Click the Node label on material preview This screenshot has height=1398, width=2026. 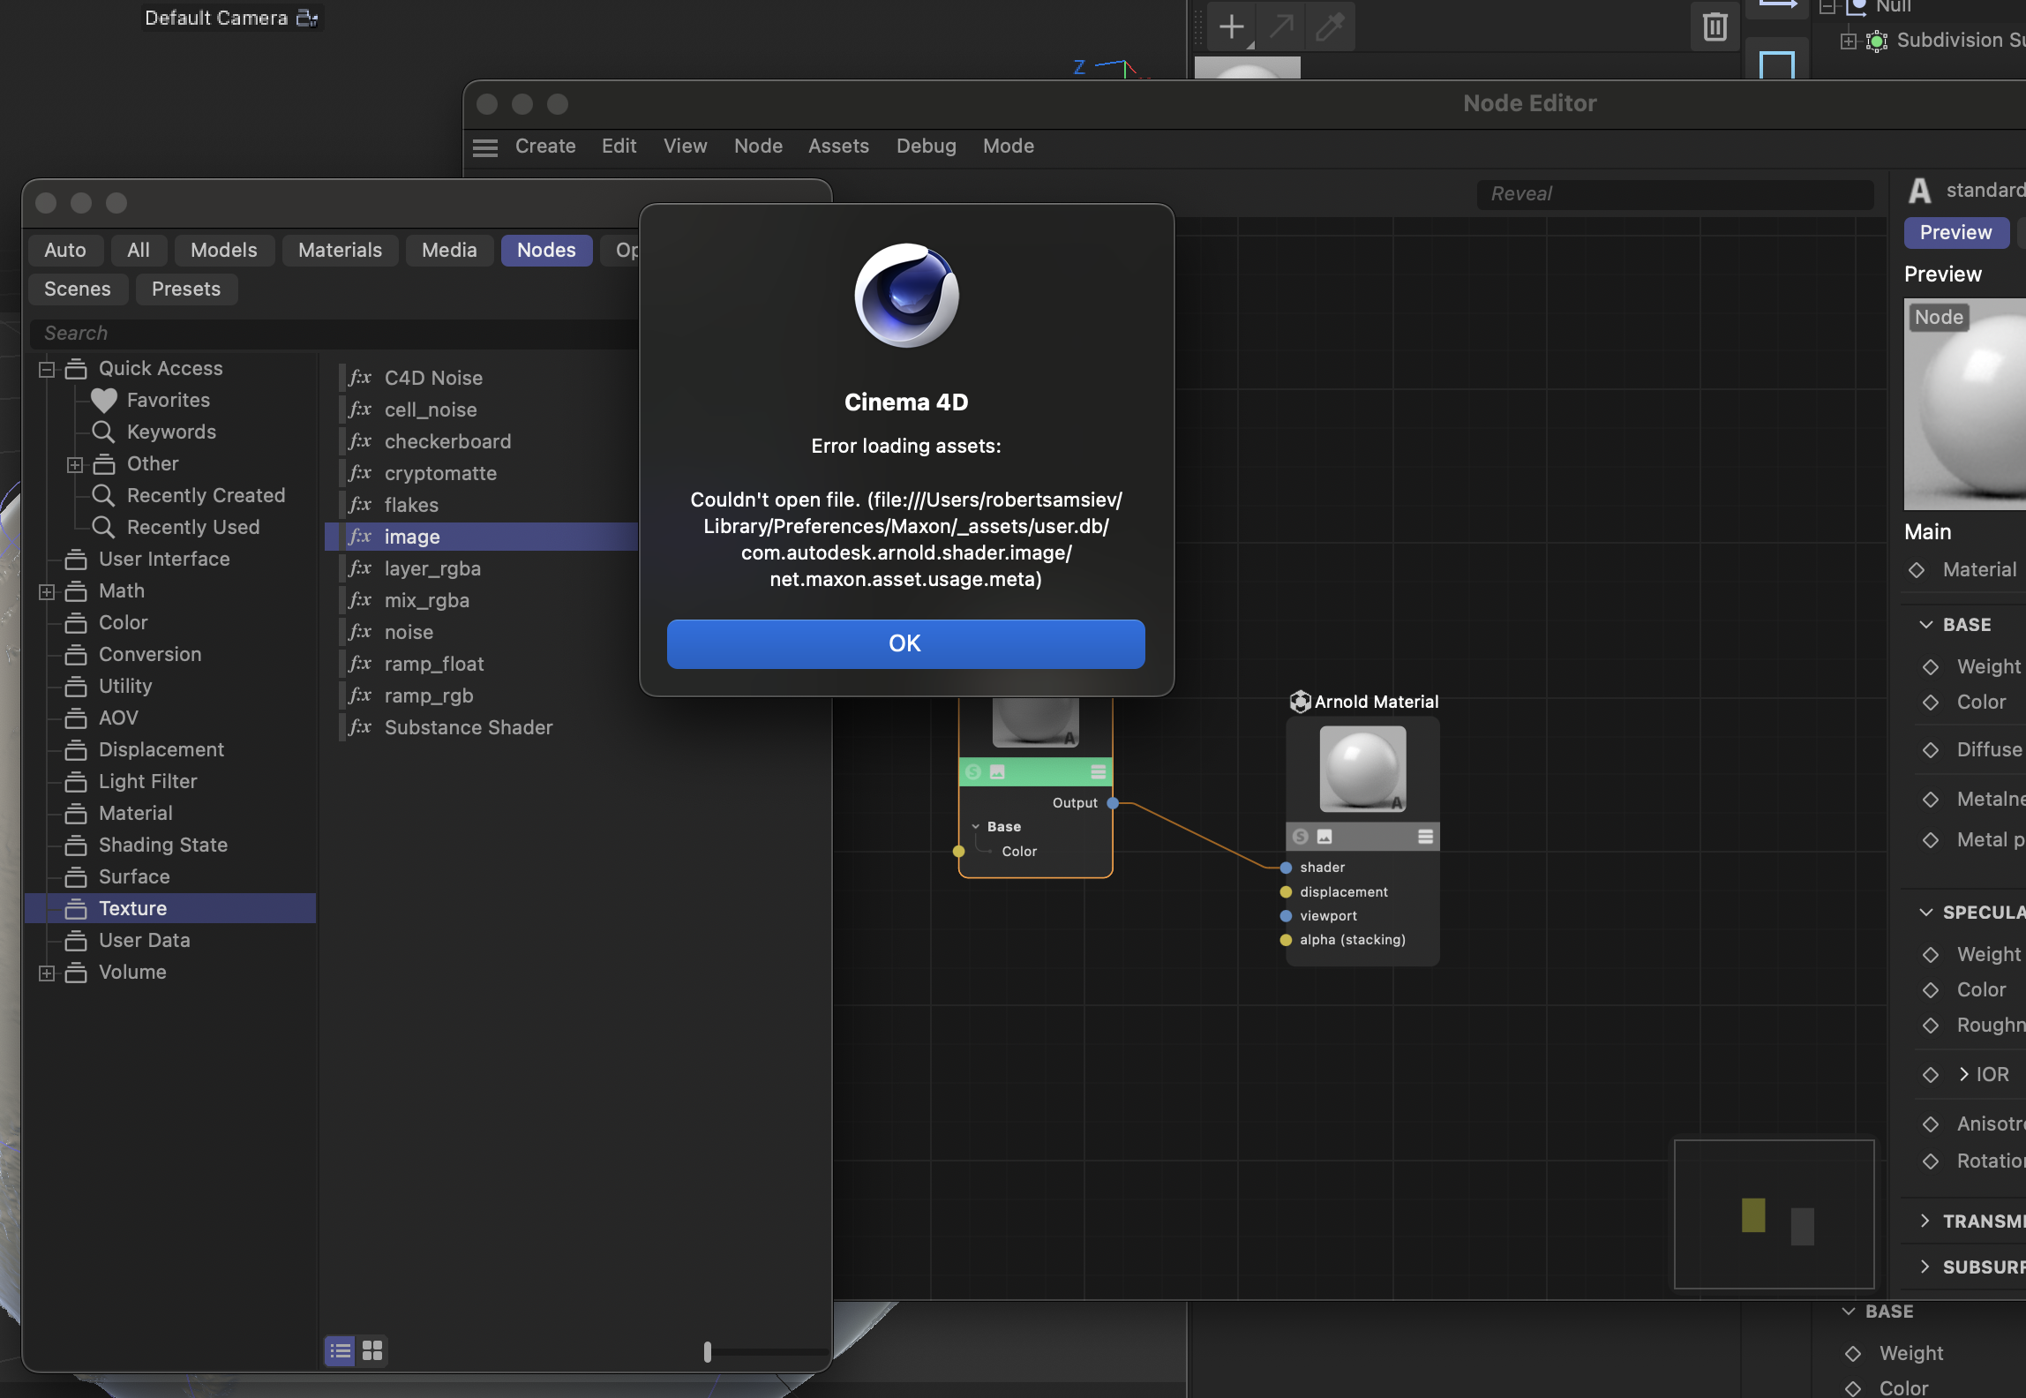[x=1939, y=318]
